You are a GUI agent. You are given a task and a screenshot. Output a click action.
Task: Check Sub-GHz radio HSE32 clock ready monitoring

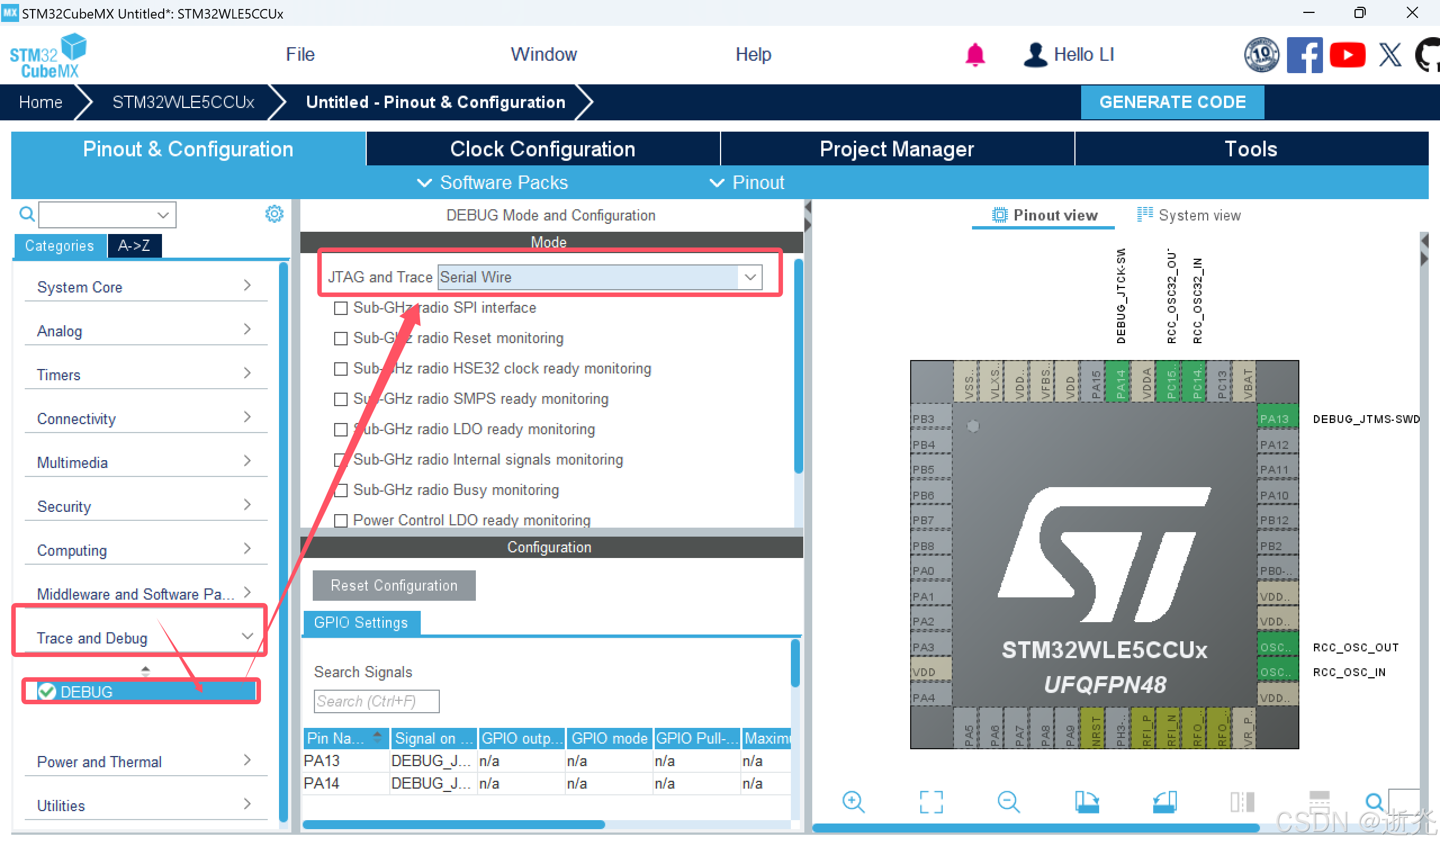[x=340, y=368]
